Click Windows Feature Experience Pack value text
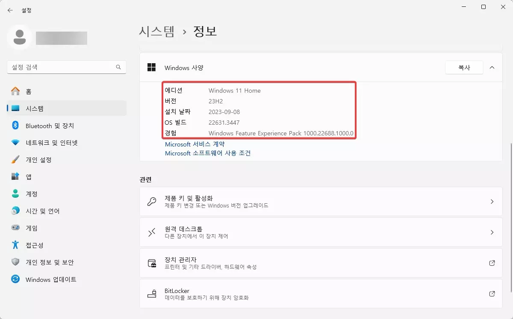The width and height of the screenshot is (513, 319). [x=281, y=133]
